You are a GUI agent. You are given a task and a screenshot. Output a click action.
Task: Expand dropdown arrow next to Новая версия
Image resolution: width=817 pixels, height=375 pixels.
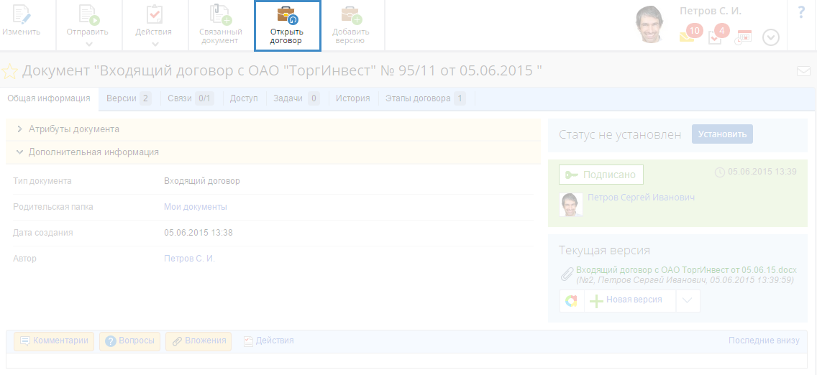pyautogui.click(x=688, y=300)
